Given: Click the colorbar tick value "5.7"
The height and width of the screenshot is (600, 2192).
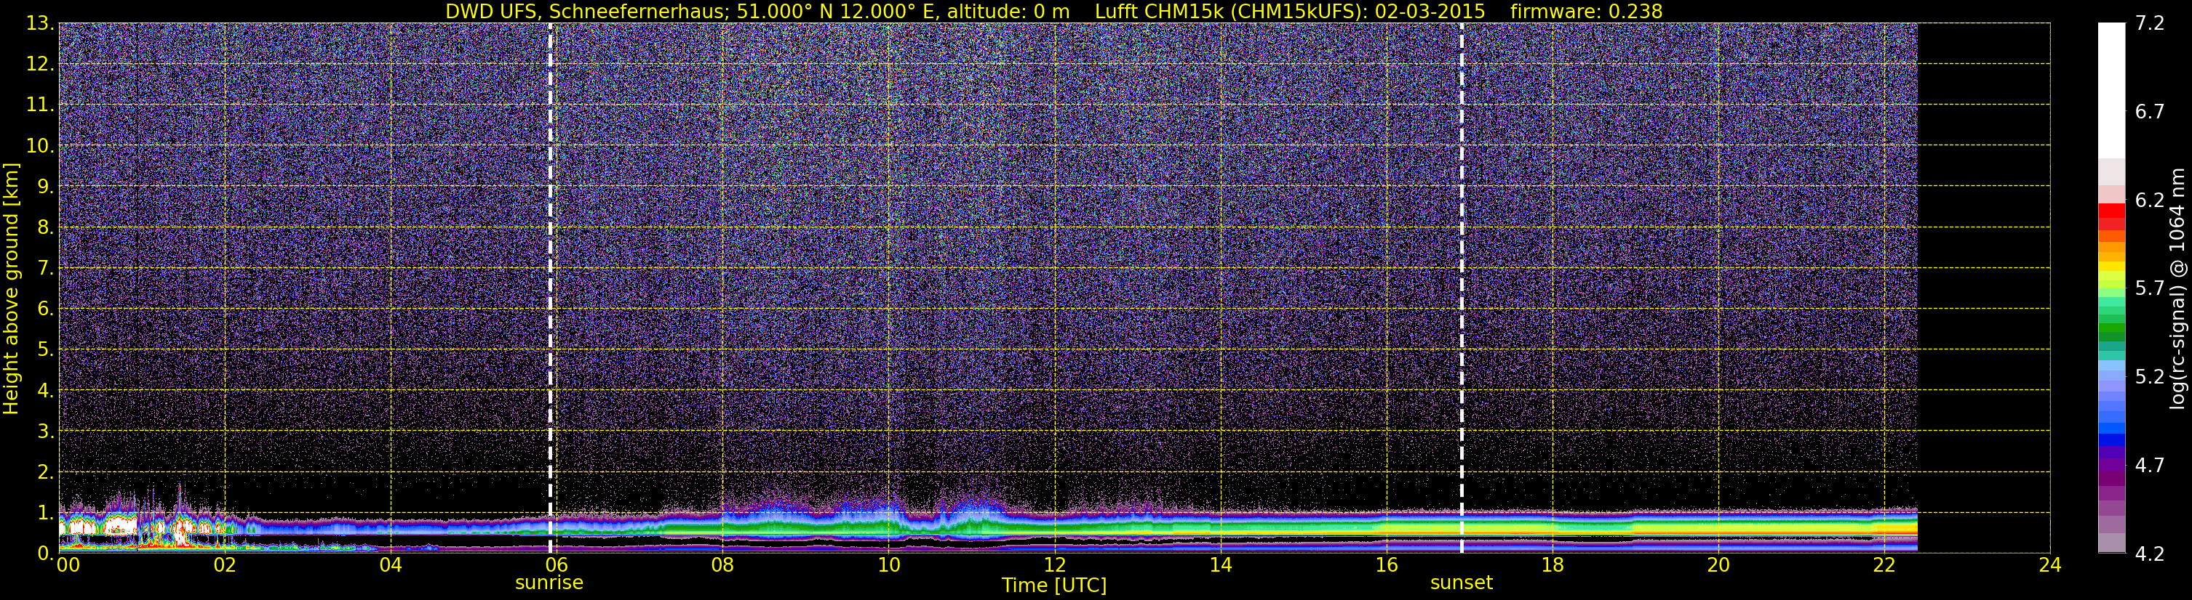Looking at the screenshot, I should point(2150,288).
